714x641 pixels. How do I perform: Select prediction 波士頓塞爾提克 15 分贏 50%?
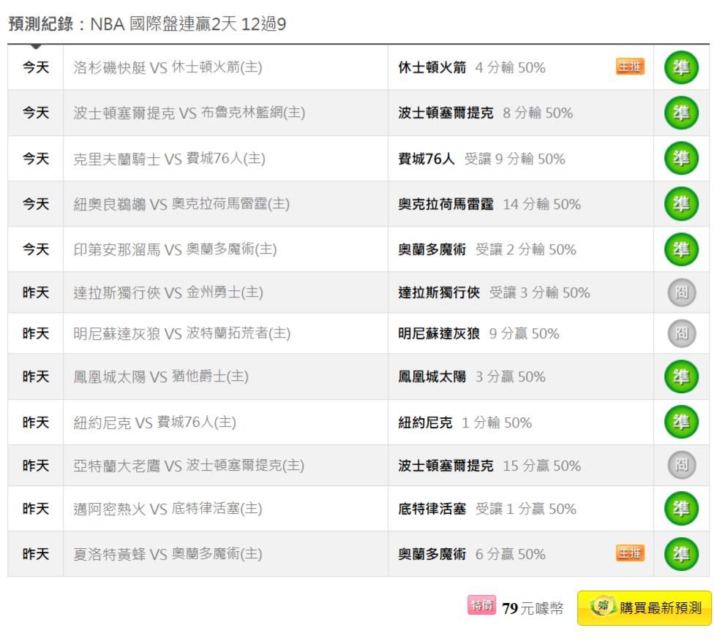click(x=489, y=466)
